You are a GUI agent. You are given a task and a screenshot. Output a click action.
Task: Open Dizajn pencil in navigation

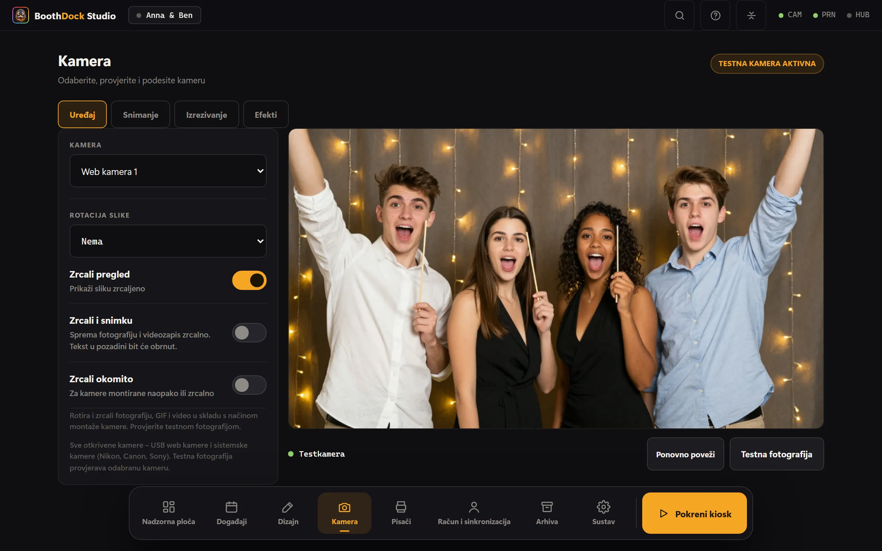[x=288, y=513]
